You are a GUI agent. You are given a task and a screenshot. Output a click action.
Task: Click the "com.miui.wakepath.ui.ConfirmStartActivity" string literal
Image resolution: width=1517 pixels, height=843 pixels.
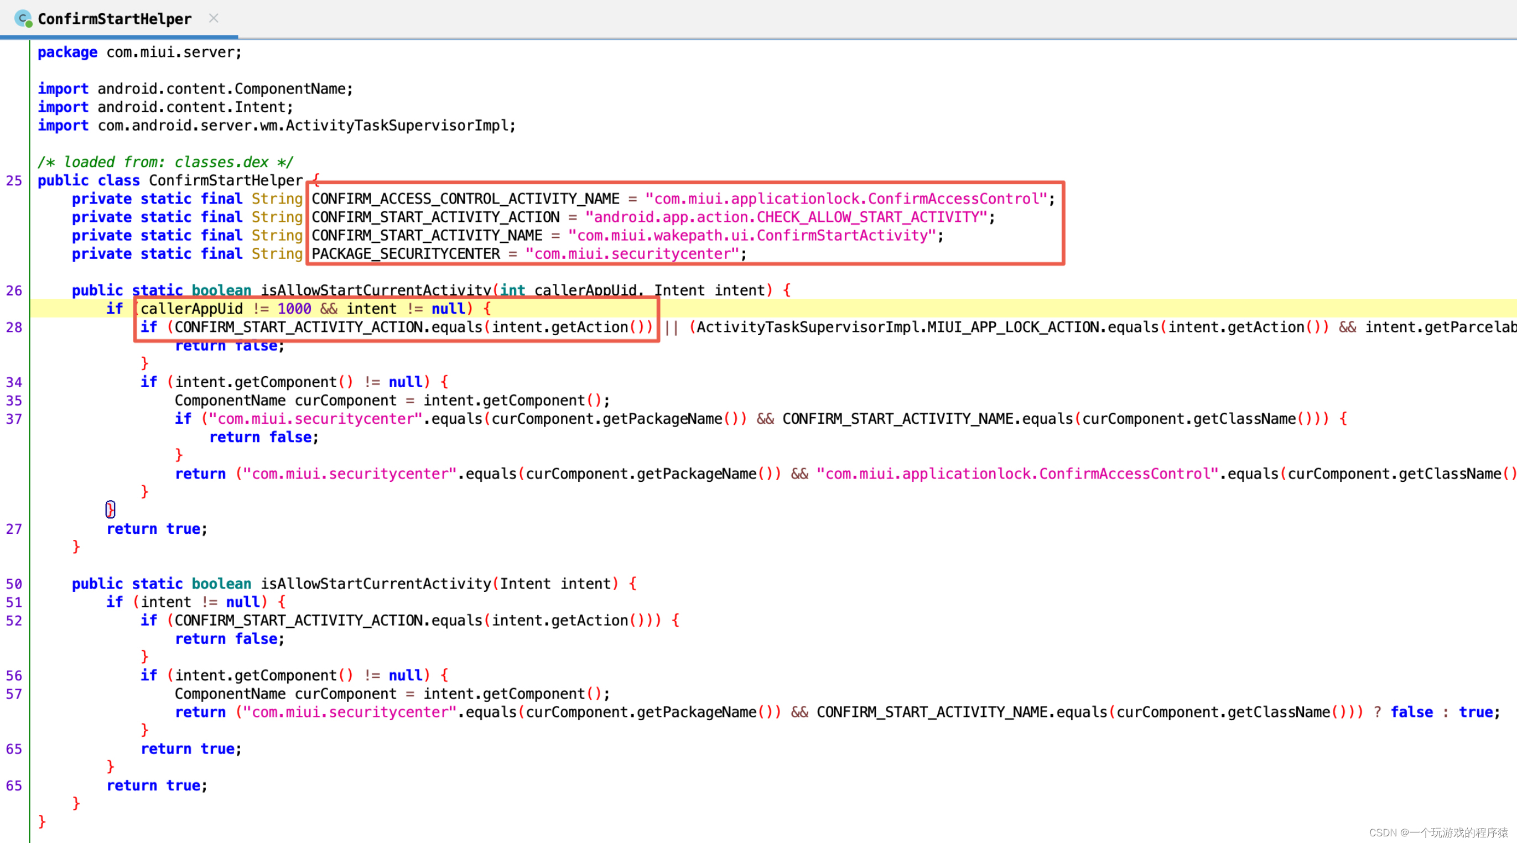751,236
